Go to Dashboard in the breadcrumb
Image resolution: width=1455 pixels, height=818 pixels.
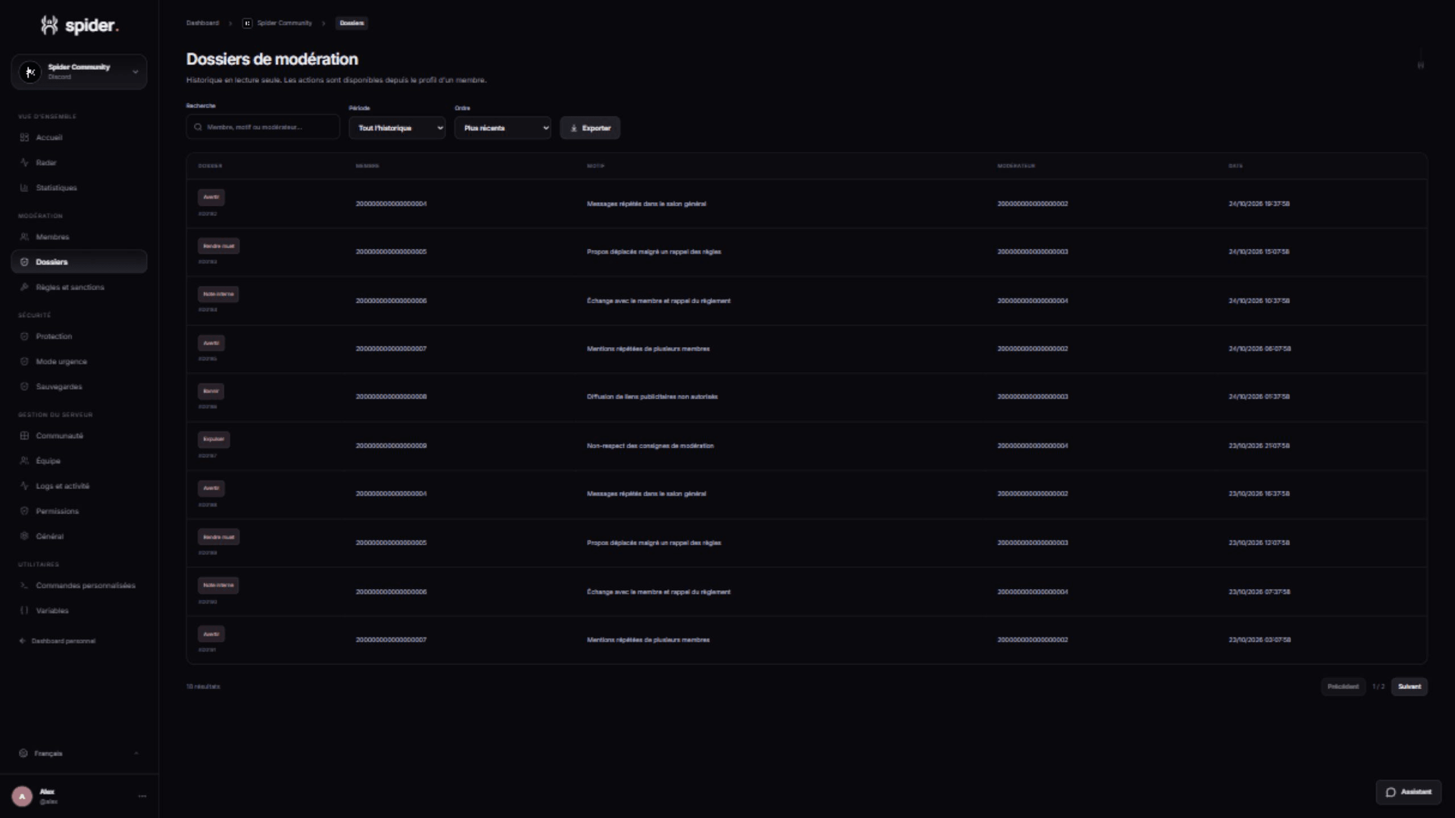[202, 23]
